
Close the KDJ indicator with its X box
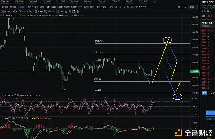point(18,95)
